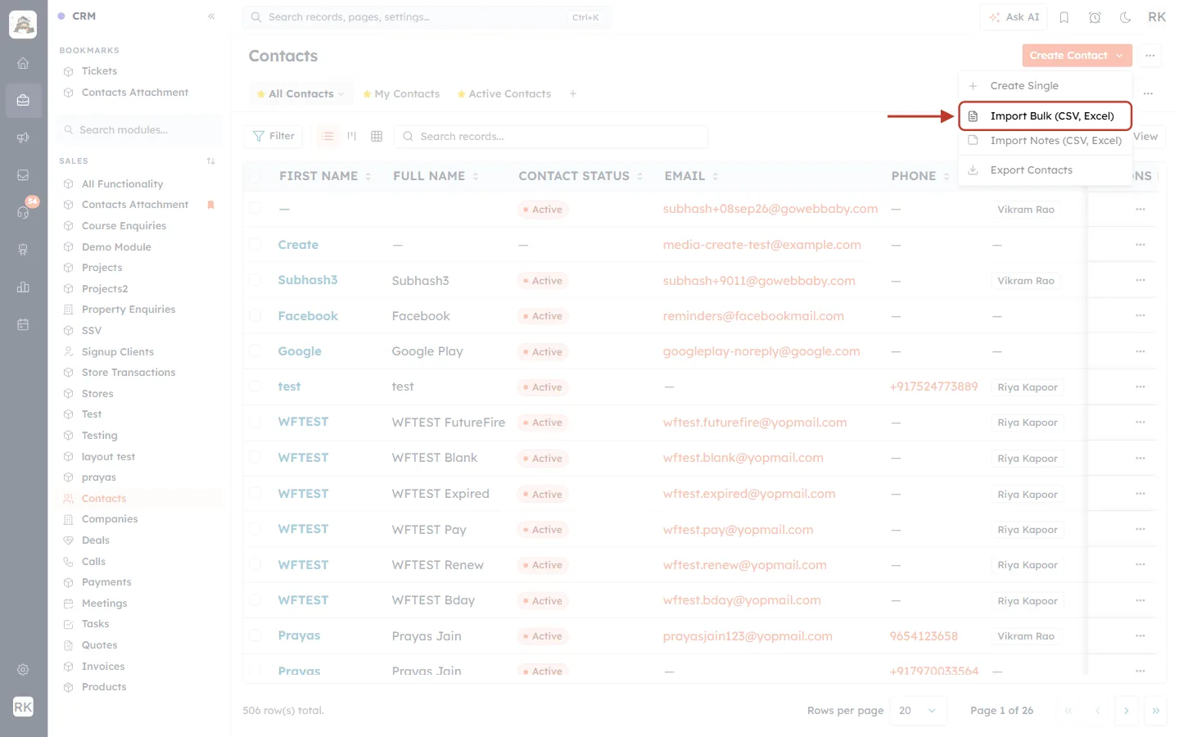Toggle dark mode moon icon
Viewport: 1179px width, 737px height.
(1125, 17)
